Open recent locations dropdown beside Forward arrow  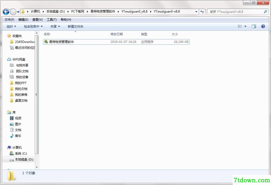click(x=18, y=12)
